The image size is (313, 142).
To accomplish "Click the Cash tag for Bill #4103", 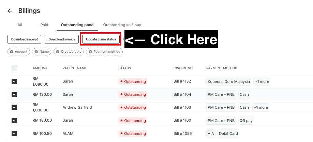I will pos(244,107).
